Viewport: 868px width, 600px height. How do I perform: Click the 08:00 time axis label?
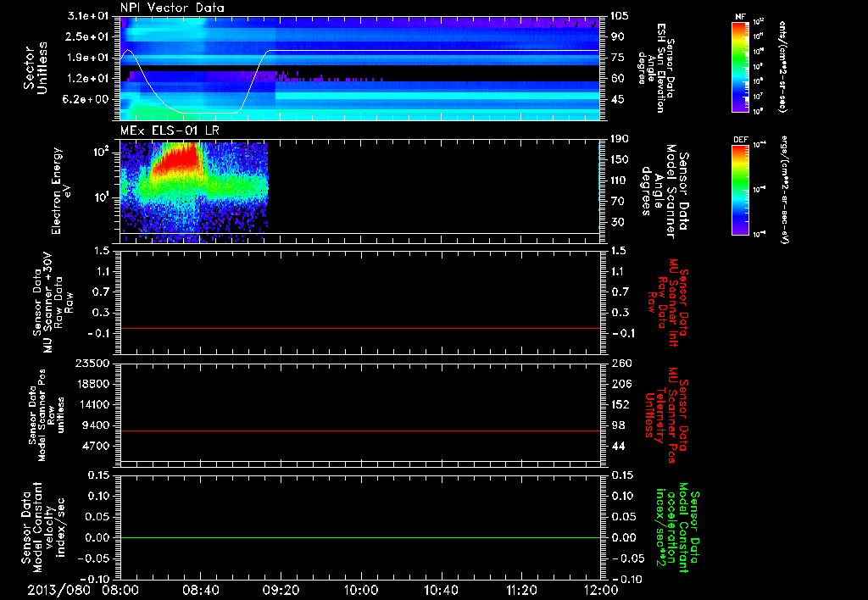tap(120, 589)
